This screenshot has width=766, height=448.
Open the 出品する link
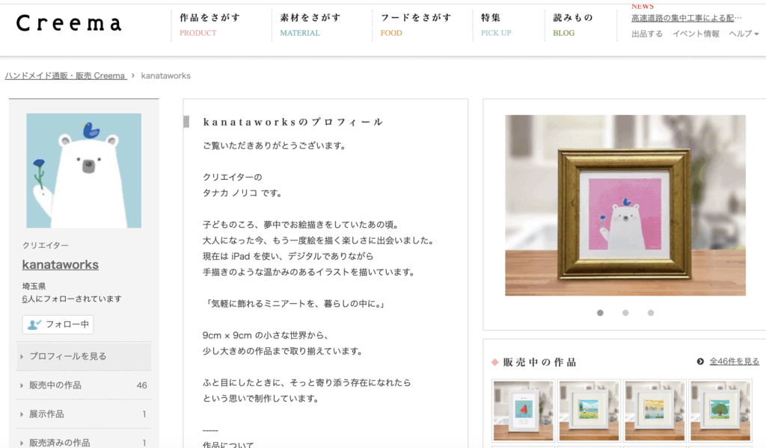click(647, 34)
